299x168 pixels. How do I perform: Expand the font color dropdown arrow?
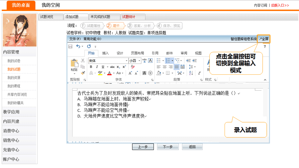click(114, 73)
